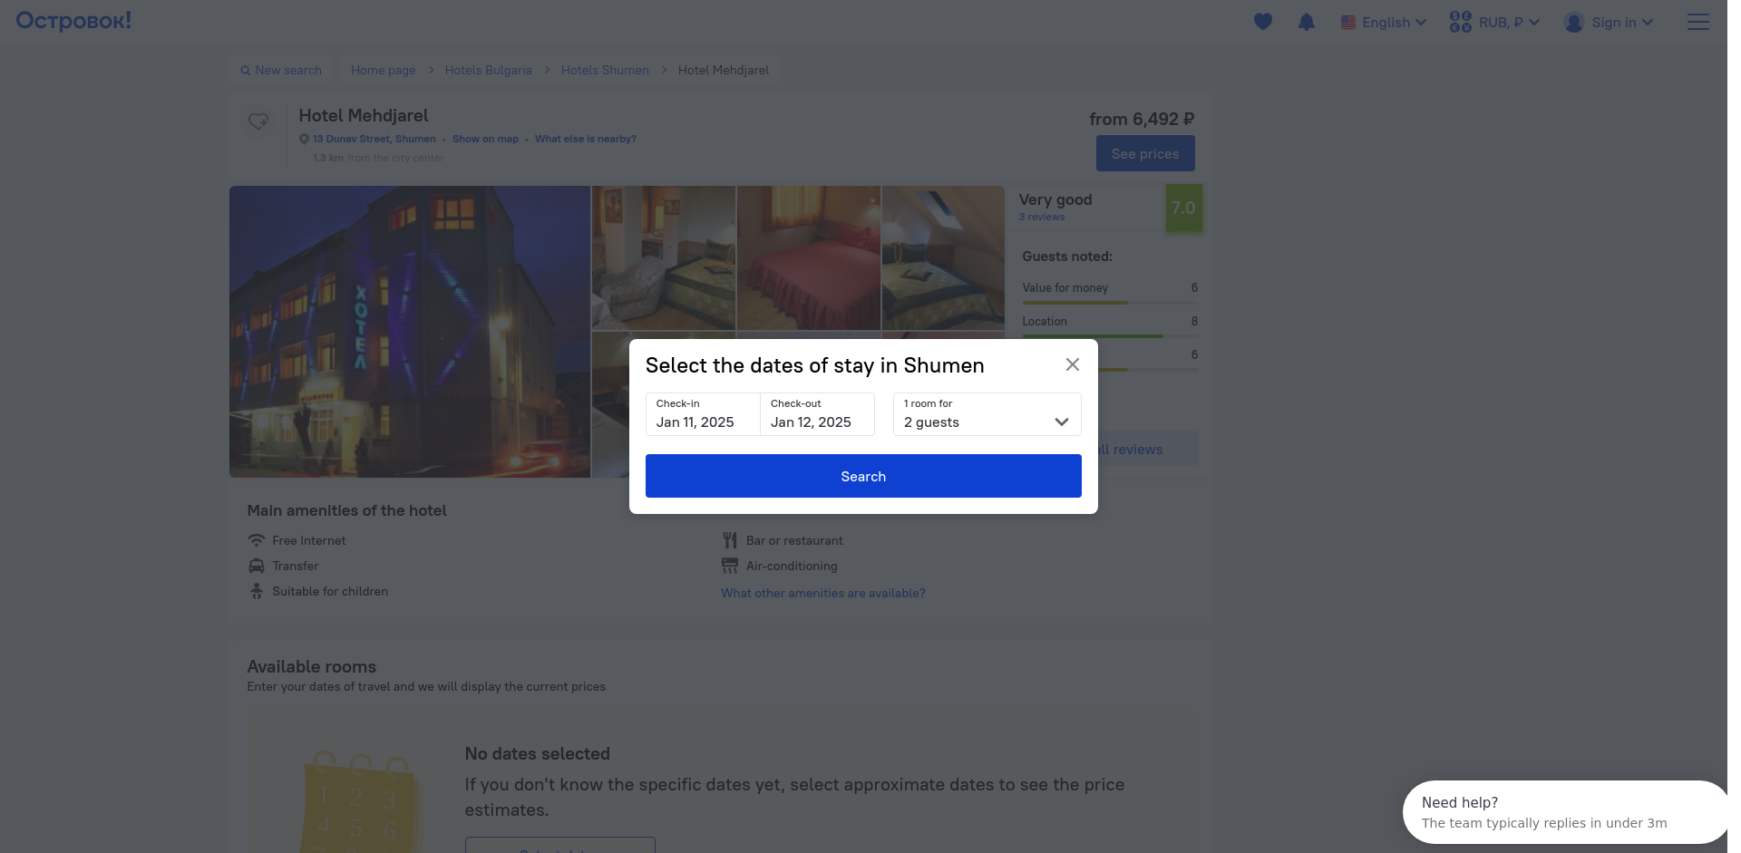Expand the Sign in menu

click(x=1609, y=22)
